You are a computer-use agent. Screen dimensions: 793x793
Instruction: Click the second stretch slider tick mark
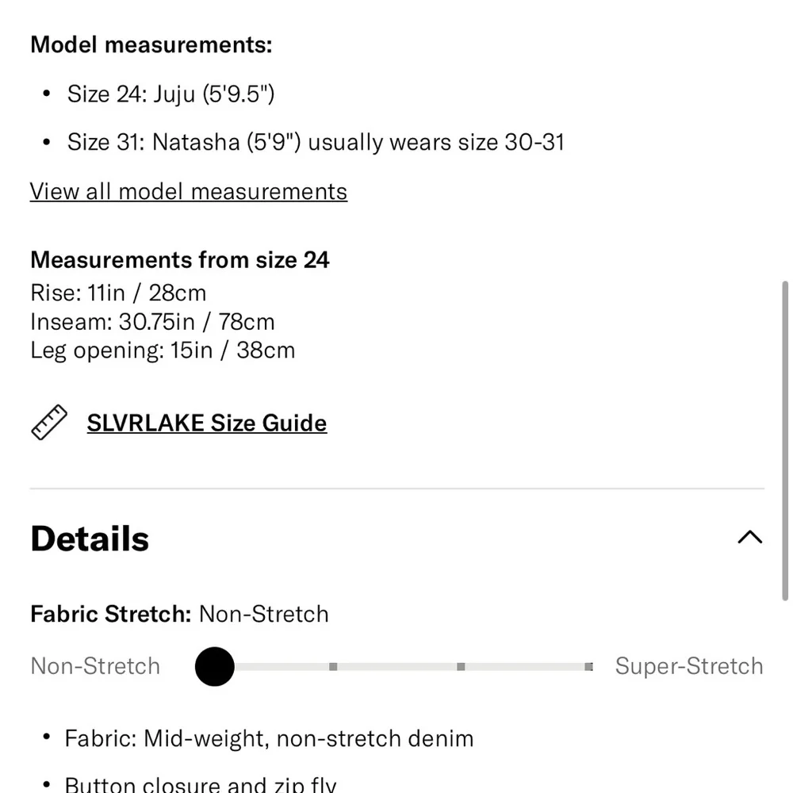point(333,667)
